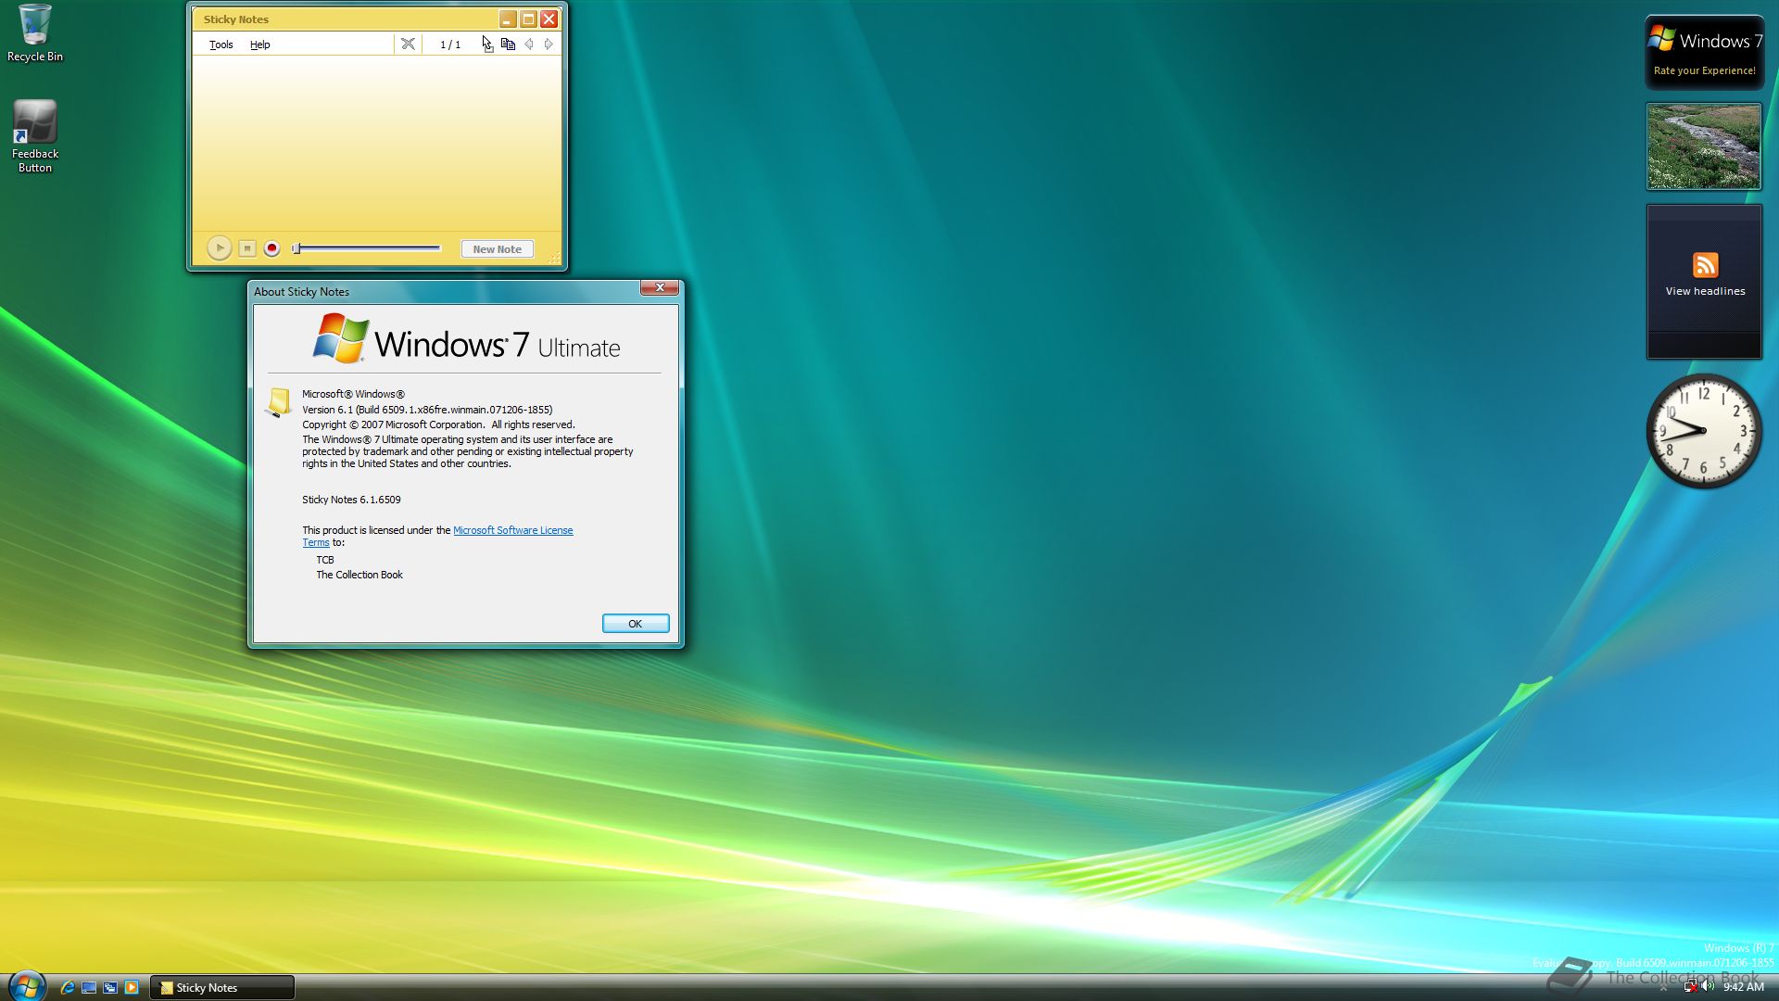1779x1001 pixels.
Task: Launch Internet Explorer from Quick Launch
Action: (x=68, y=988)
